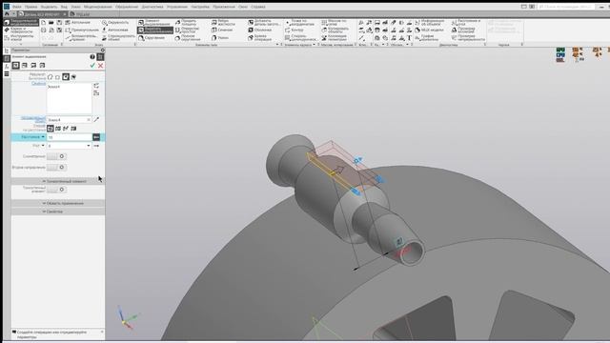
Task: Toggle the Second direction switch
Action: pyautogui.click(x=57, y=168)
